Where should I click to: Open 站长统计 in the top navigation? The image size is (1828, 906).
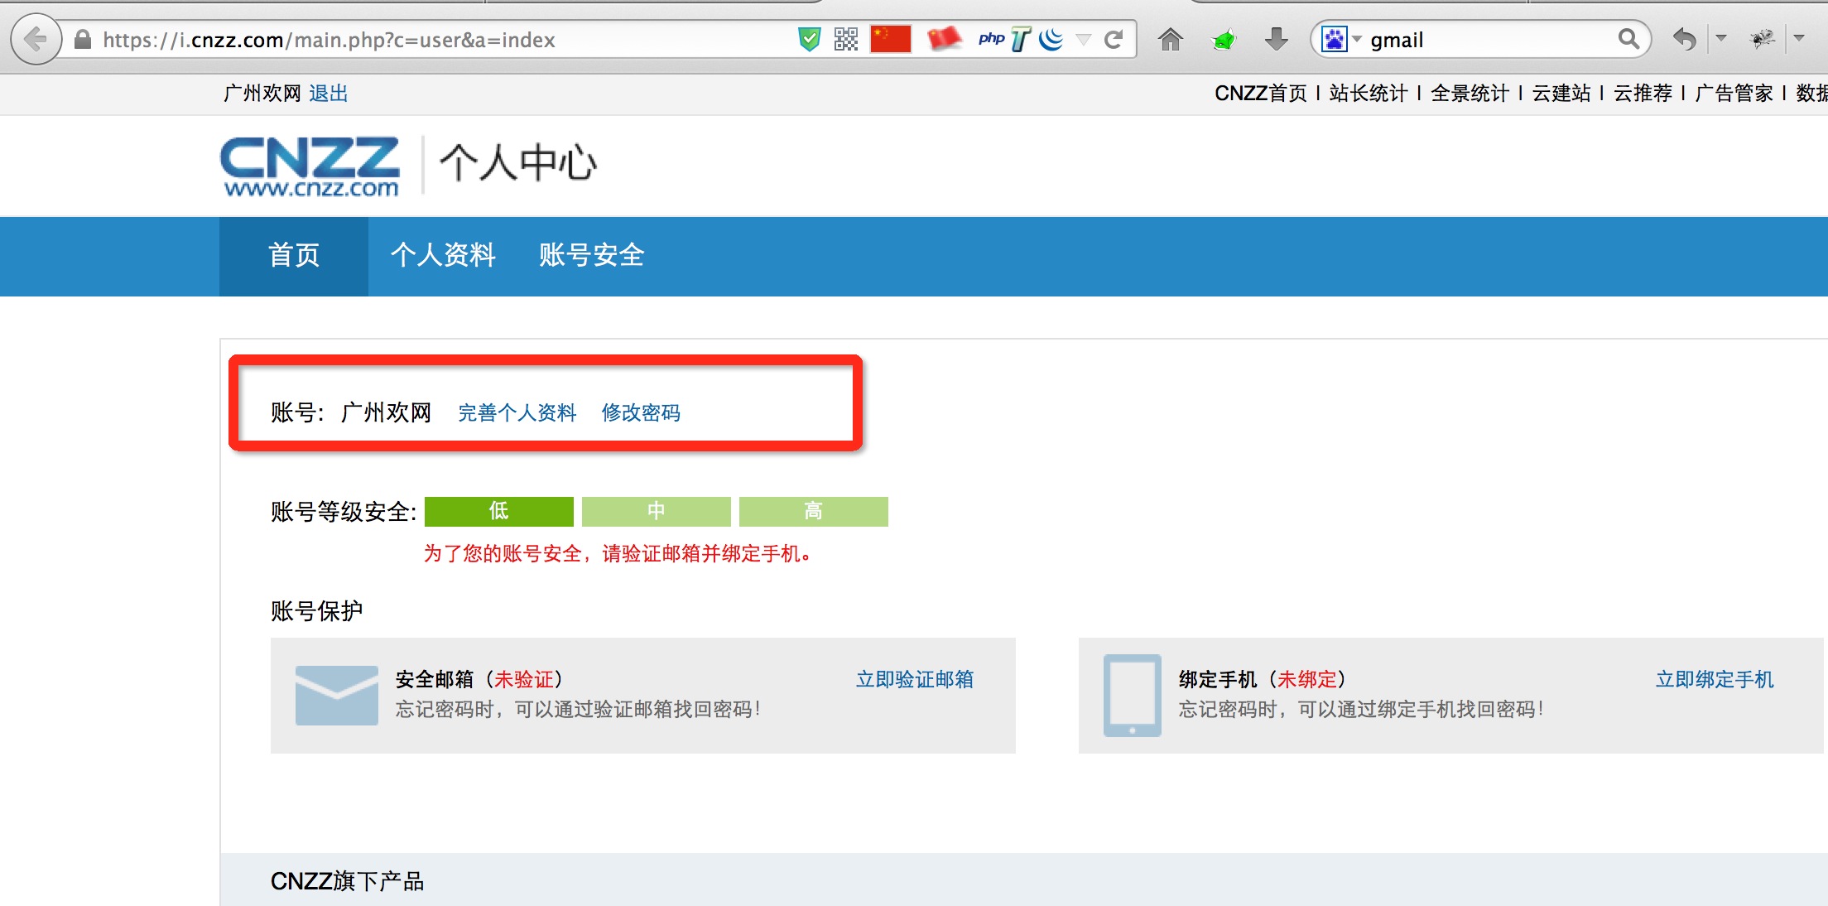tap(1369, 94)
